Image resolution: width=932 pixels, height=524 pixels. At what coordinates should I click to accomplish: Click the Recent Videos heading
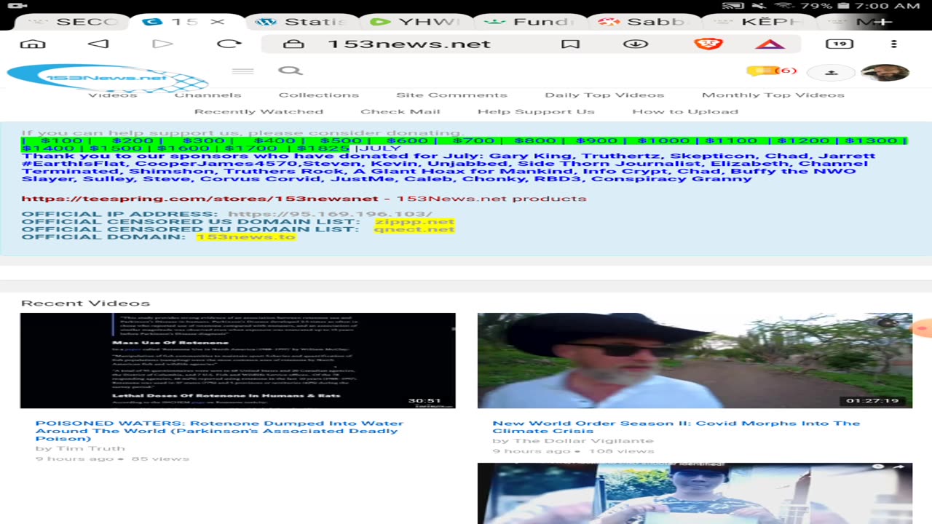[85, 303]
